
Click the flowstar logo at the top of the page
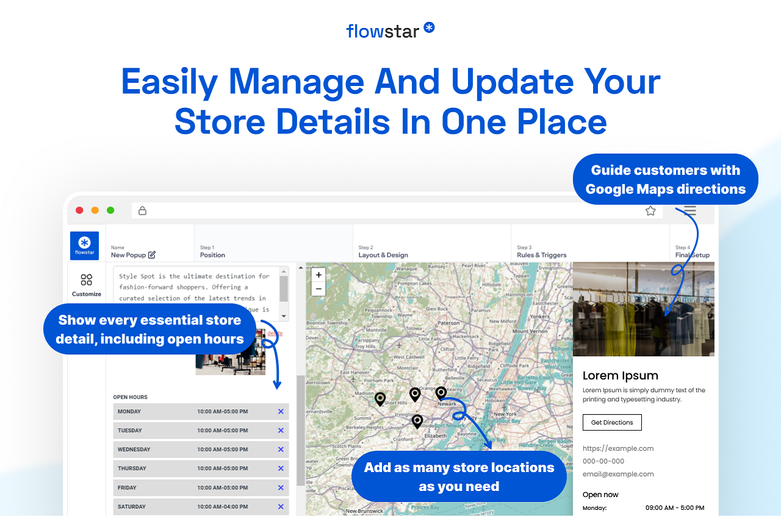(390, 30)
